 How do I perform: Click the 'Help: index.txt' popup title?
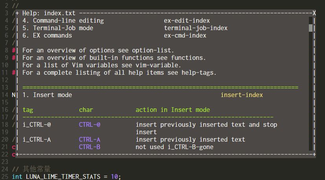pos(49,13)
